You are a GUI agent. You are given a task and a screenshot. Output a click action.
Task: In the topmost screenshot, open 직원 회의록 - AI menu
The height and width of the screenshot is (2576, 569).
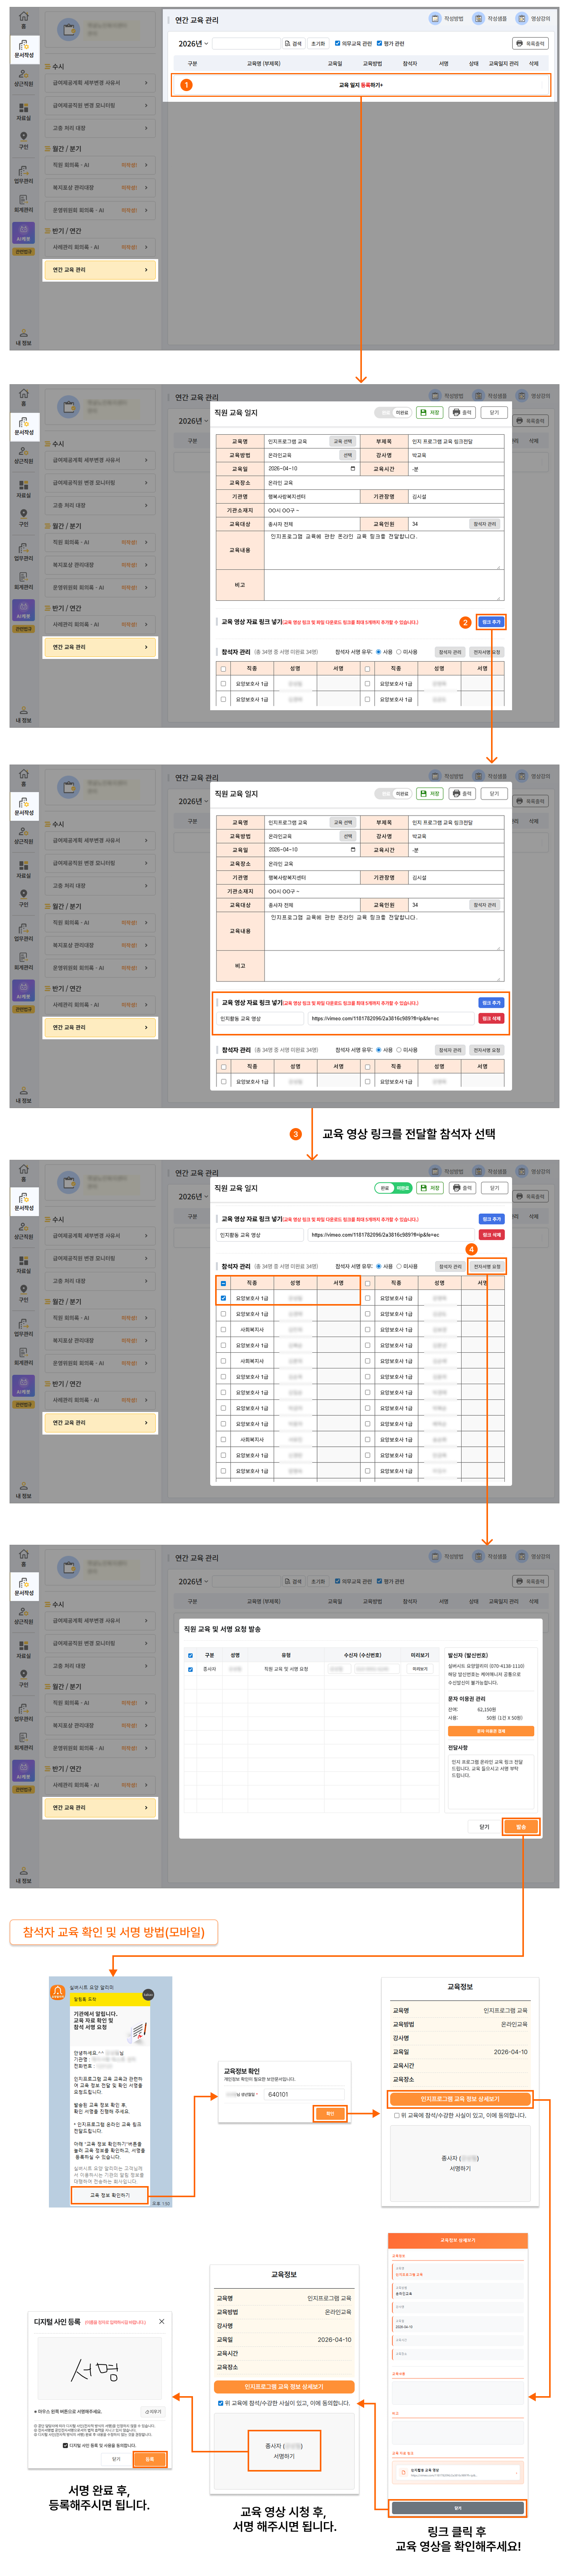click(x=100, y=165)
